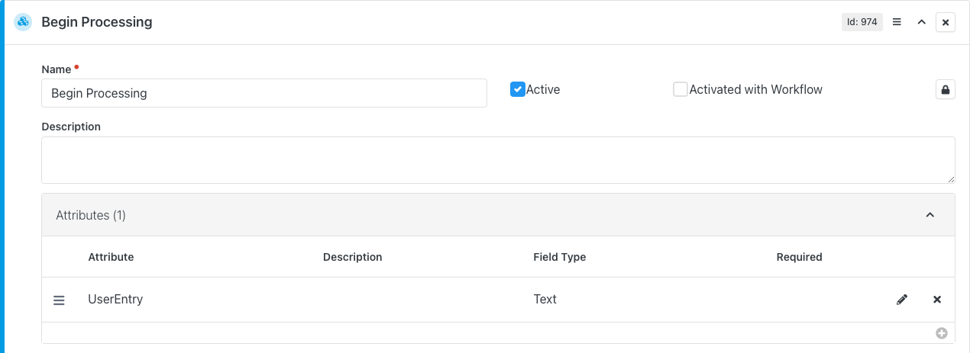Add a new attribute with plus icon
This screenshot has width=970, height=353.
[942, 333]
